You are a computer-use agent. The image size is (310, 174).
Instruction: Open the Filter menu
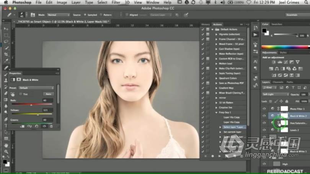click(x=116, y=3)
